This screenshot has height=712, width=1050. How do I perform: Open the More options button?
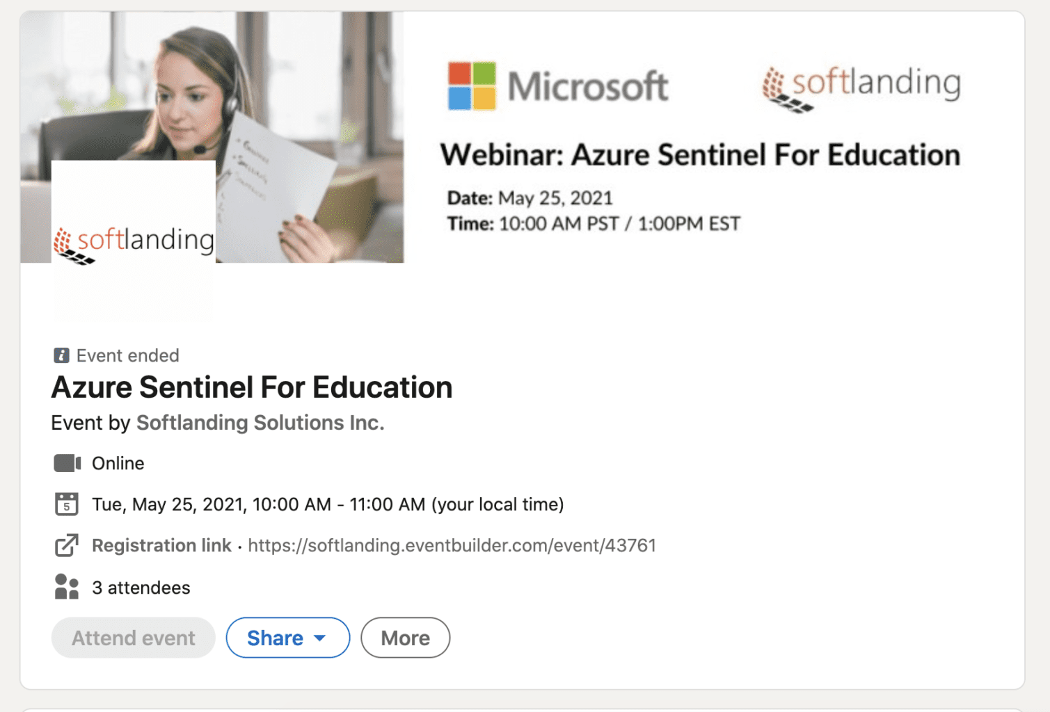(405, 638)
